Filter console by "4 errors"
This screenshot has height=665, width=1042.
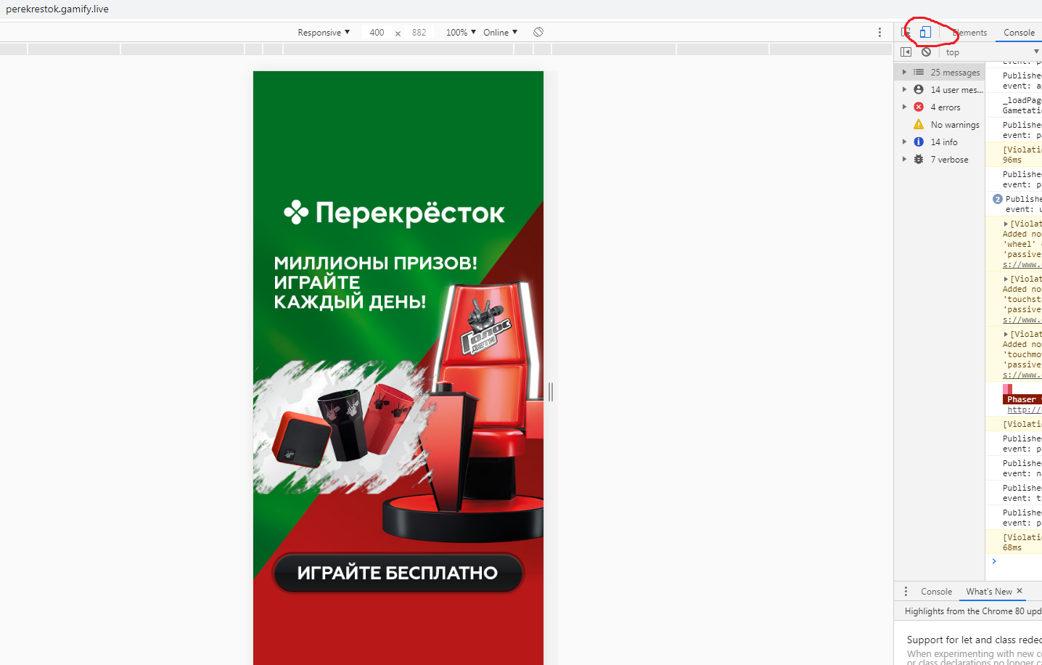pos(945,107)
